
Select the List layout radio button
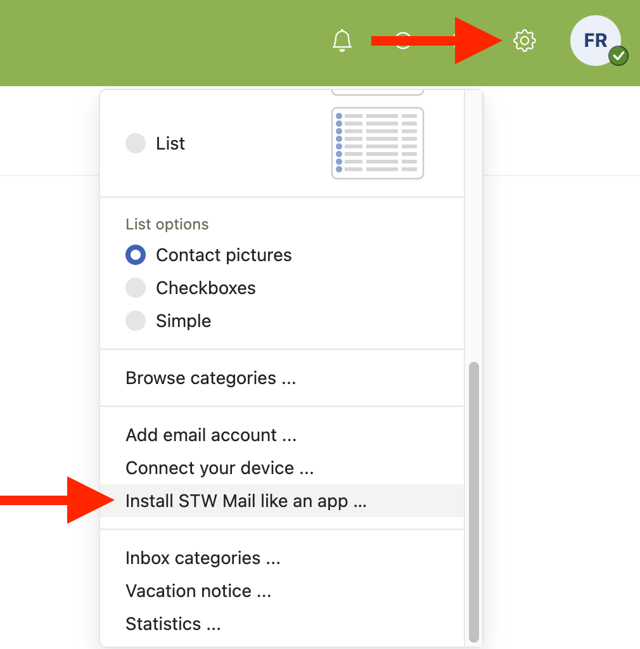136,143
